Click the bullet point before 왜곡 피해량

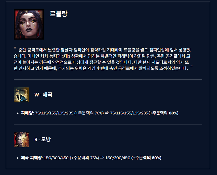(18, 158)
